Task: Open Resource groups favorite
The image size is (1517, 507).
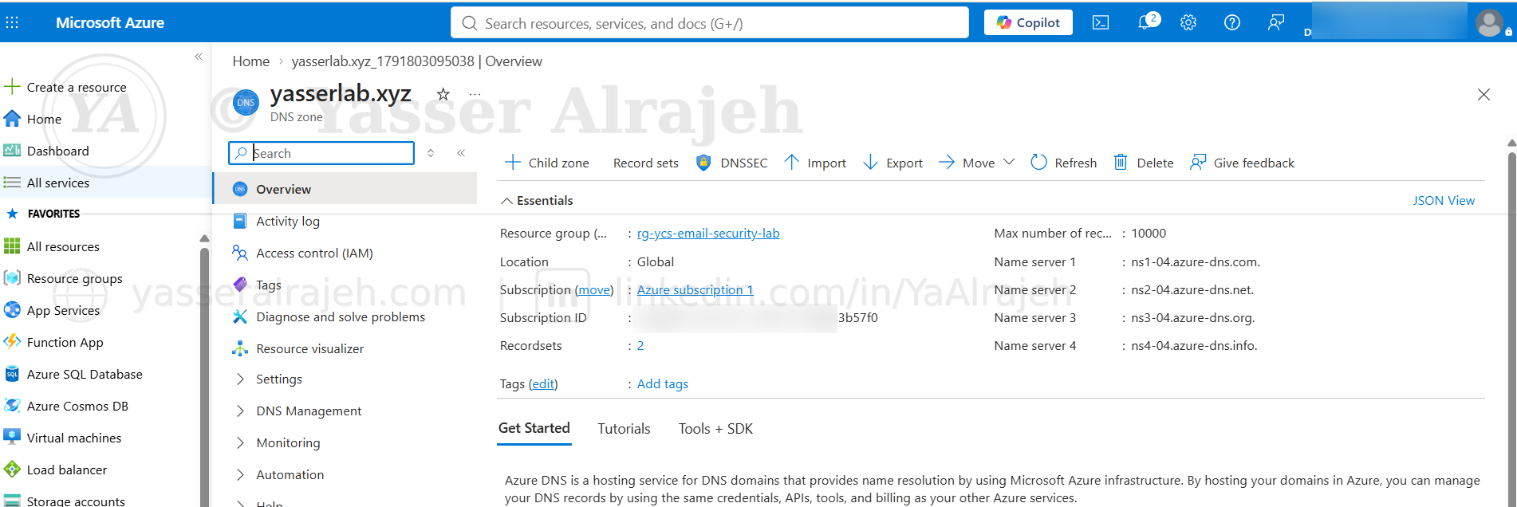Action: (x=63, y=278)
